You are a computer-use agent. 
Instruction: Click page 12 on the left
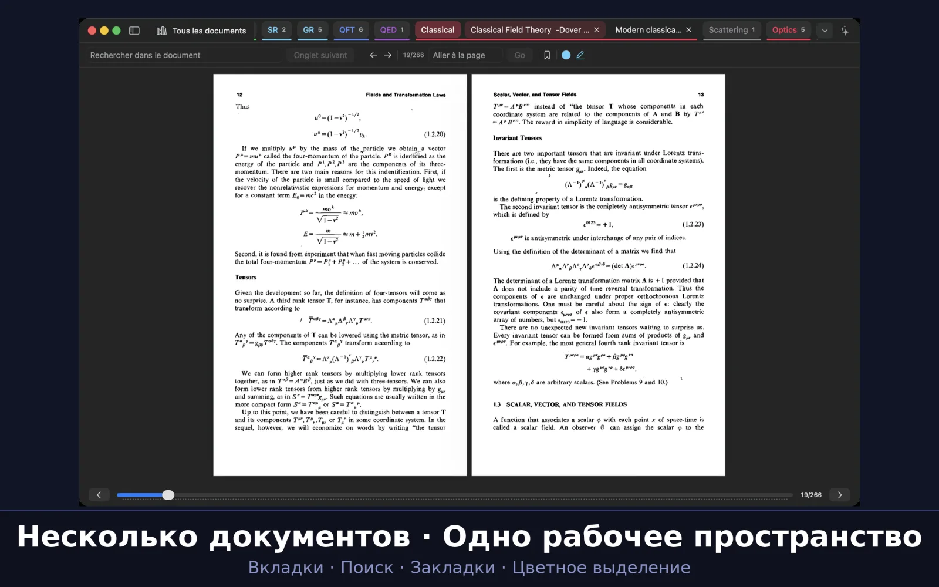pyautogui.click(x=340, y=275)
